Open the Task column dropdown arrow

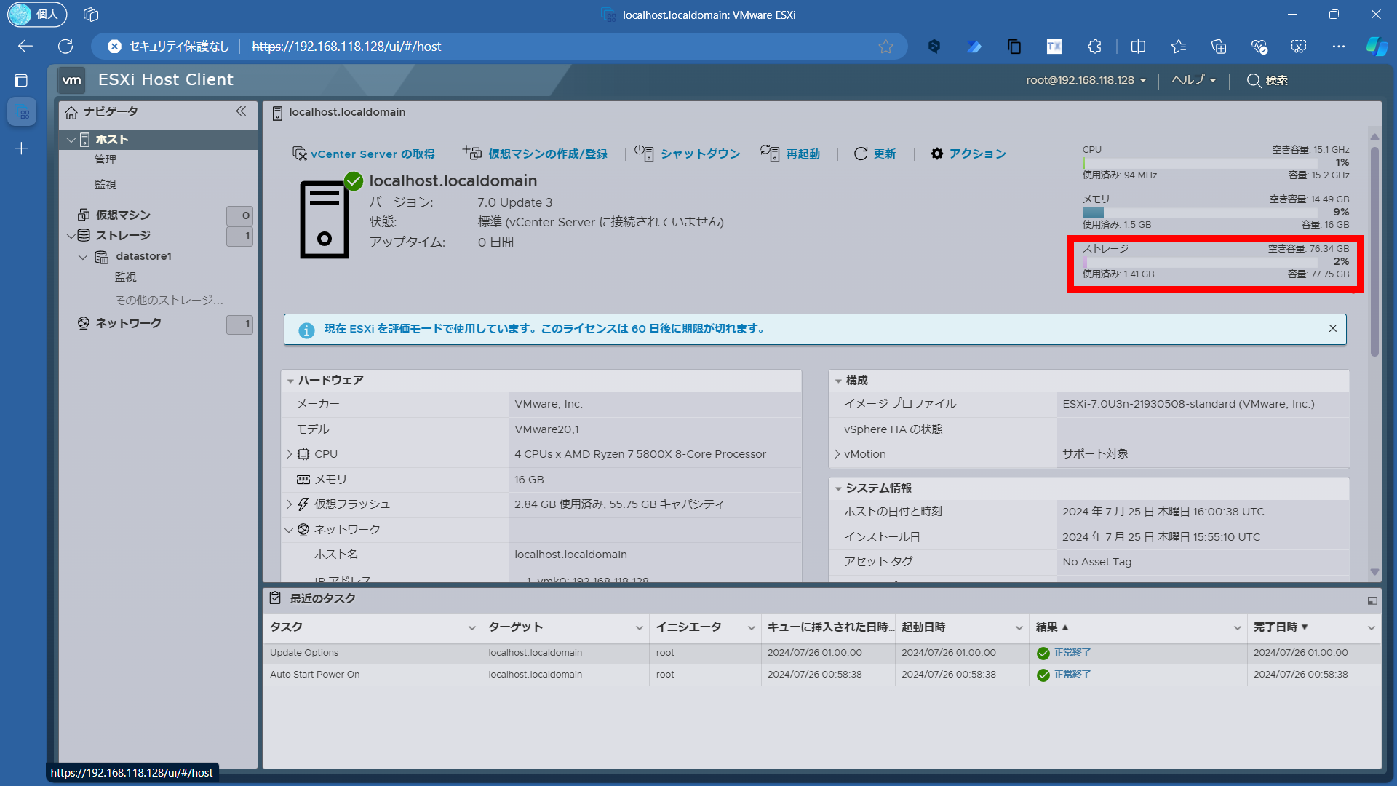471,628
